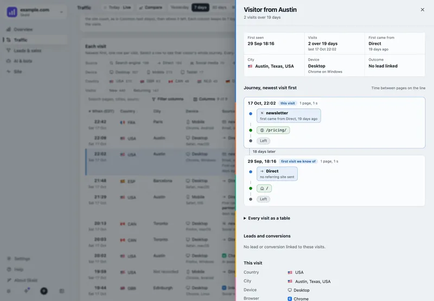Click the N icon in the newsletter chip
The height and width of the screenshot is (301, 434).
tap(262, 113)
